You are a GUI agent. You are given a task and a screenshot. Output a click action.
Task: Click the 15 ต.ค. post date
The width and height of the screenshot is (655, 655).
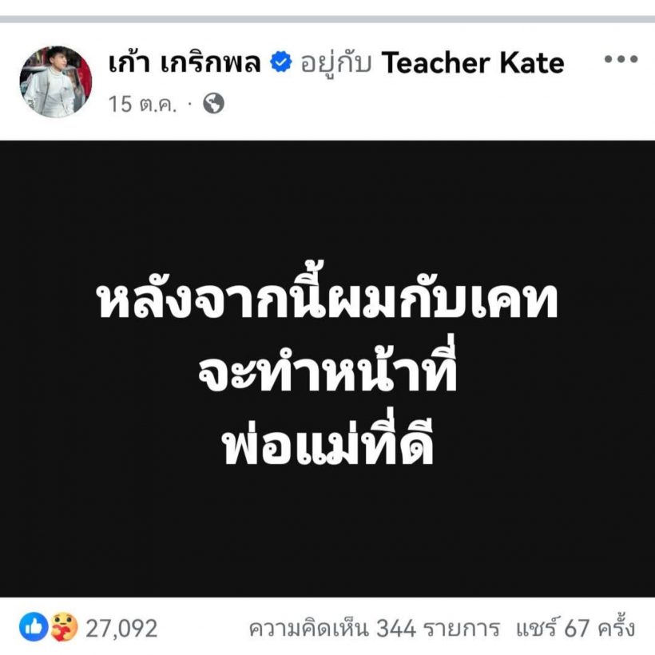tap(142, 104)
